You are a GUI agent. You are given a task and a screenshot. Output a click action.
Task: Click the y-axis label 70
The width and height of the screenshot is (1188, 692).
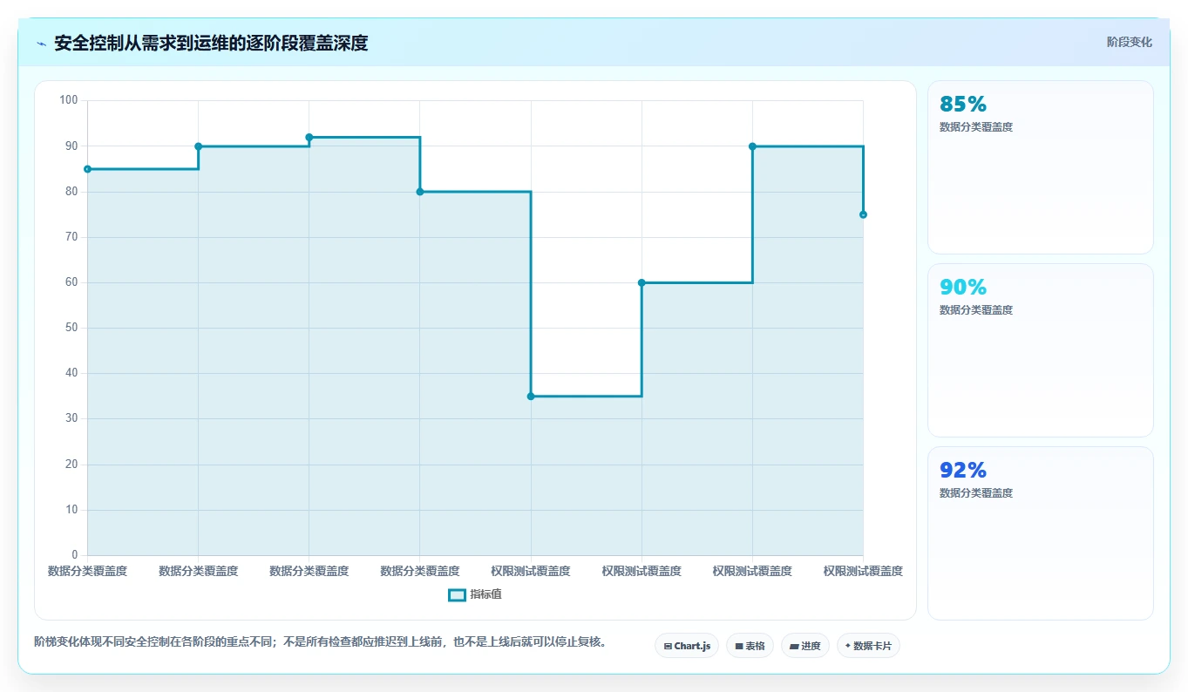[x=71, y=237]
